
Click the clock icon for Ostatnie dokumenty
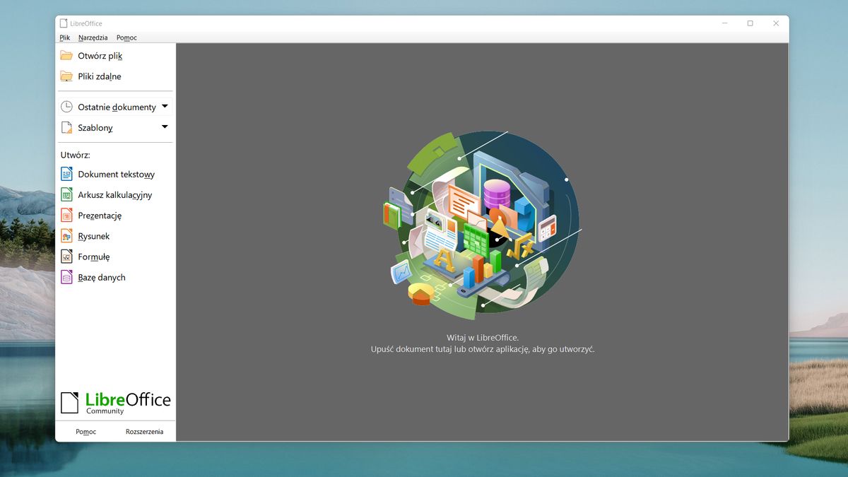pos(67,106)
